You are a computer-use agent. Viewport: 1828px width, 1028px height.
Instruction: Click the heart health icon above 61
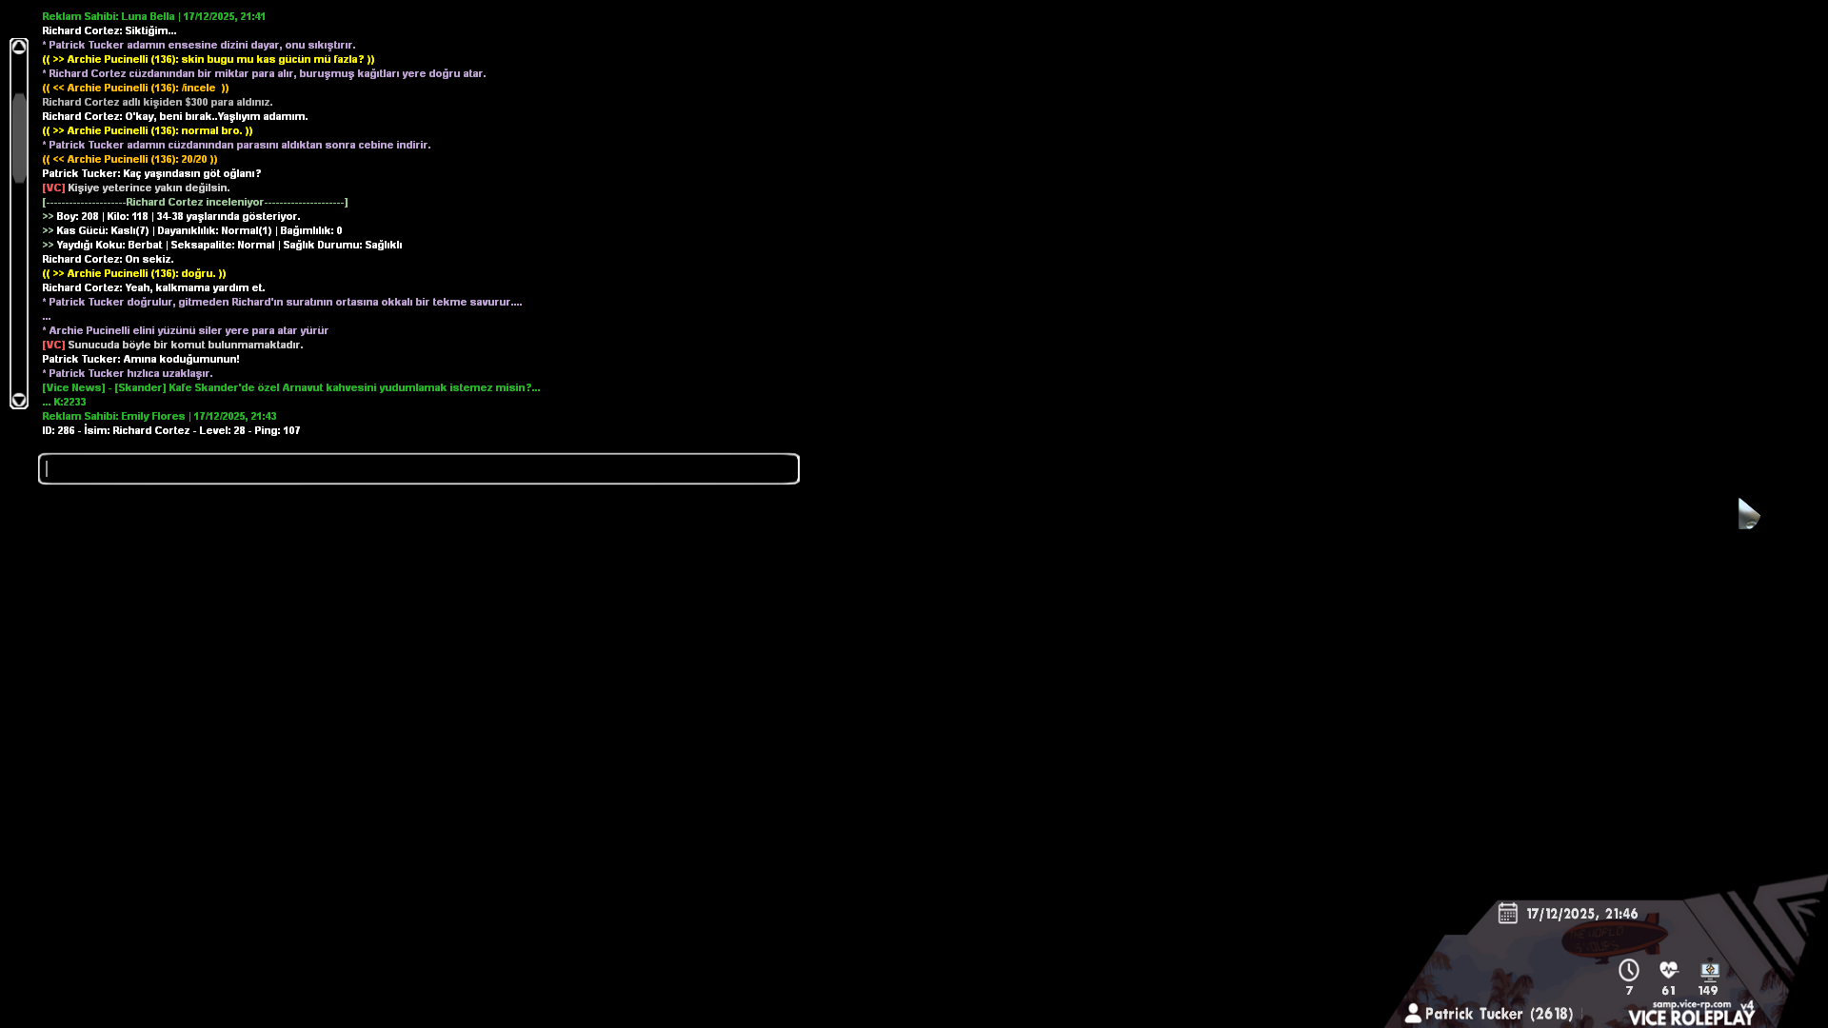pyautogui.click(x=1668, y=970)
